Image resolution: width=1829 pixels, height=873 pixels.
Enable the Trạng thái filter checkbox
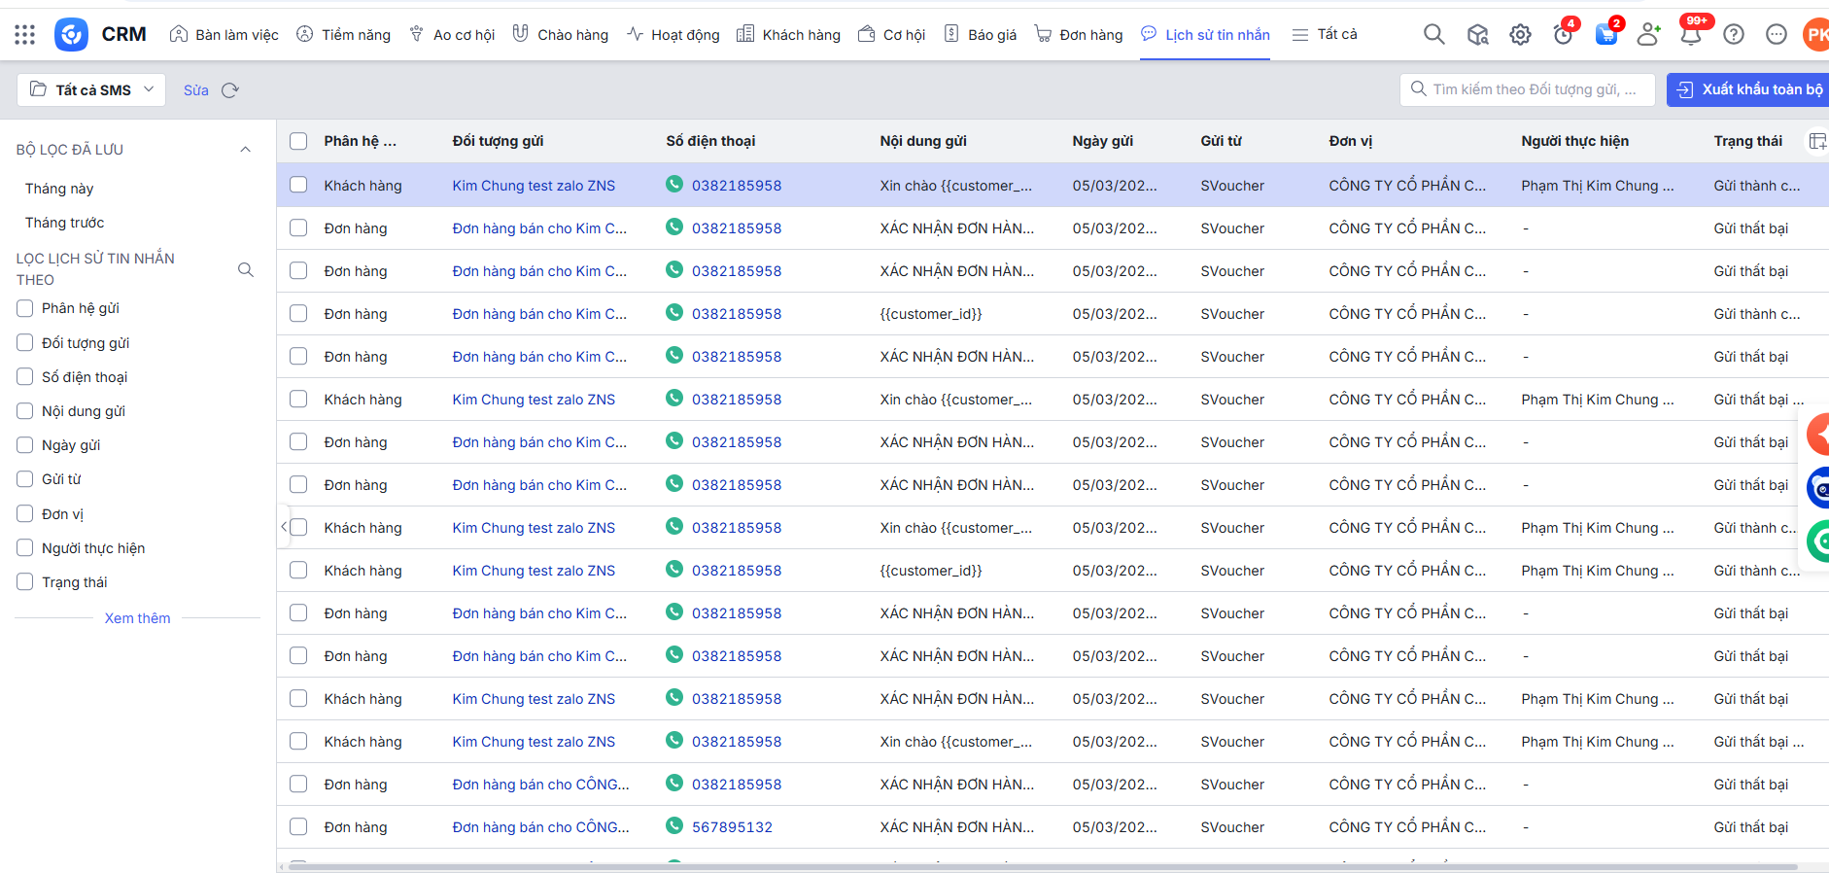click(x=25, y=582)
